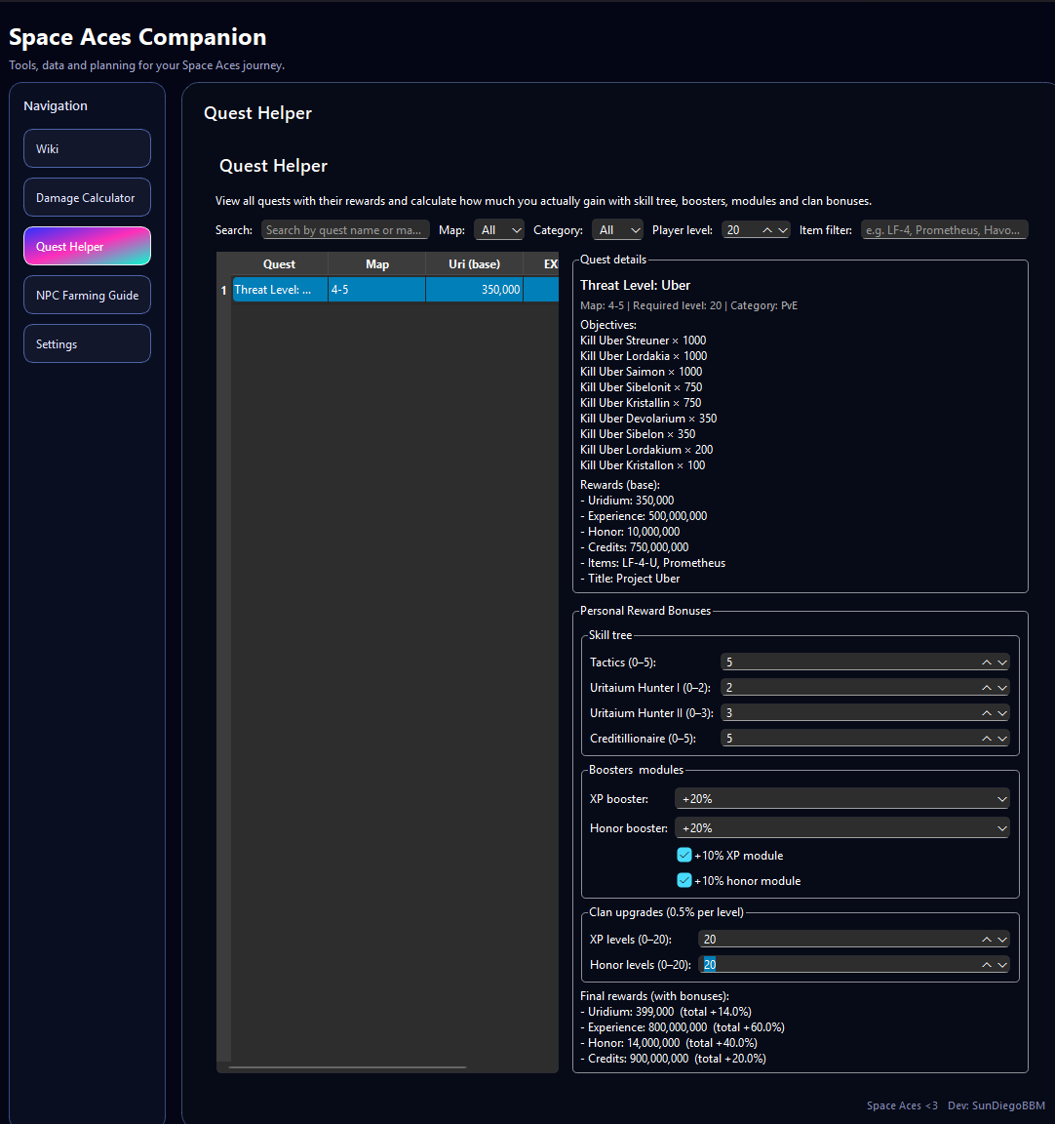Increase the Uritaium Hunter II value

pos(986,708)
